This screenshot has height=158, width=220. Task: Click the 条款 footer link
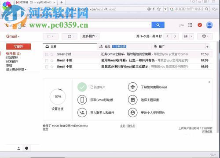coord(123,126)
